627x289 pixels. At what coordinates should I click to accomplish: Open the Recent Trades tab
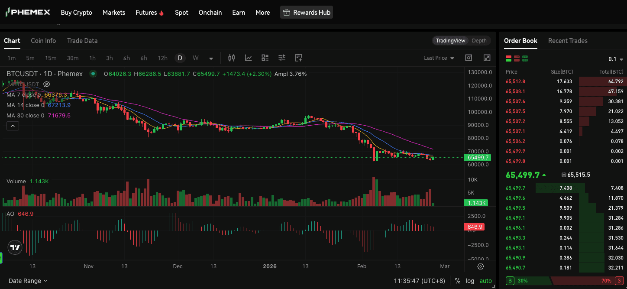tap(568, 40)
